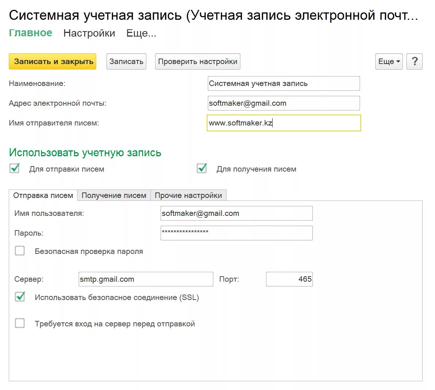The width and height of the screenshot is (435, 390).
Task: Toggle 'Для отправки писем' checkbox
Action: point(14,168)
